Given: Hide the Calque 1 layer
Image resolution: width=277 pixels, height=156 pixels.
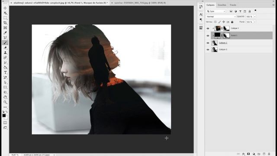Looking at the screenshot, I should click(x=208, y=29).
